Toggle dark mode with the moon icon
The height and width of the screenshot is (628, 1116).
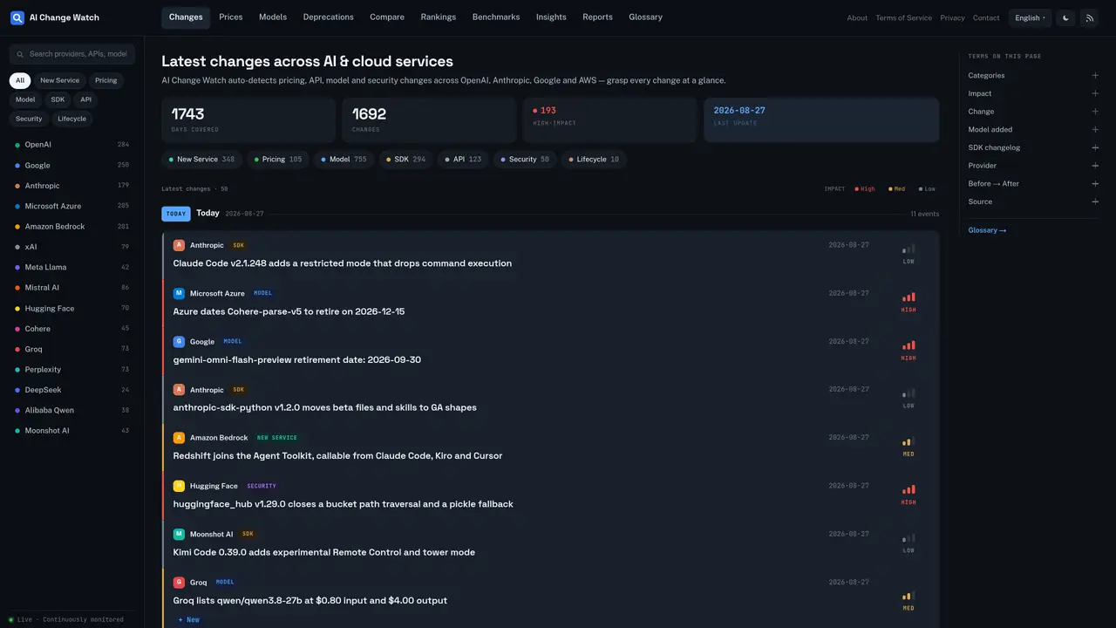click(x=1065, y=17)
